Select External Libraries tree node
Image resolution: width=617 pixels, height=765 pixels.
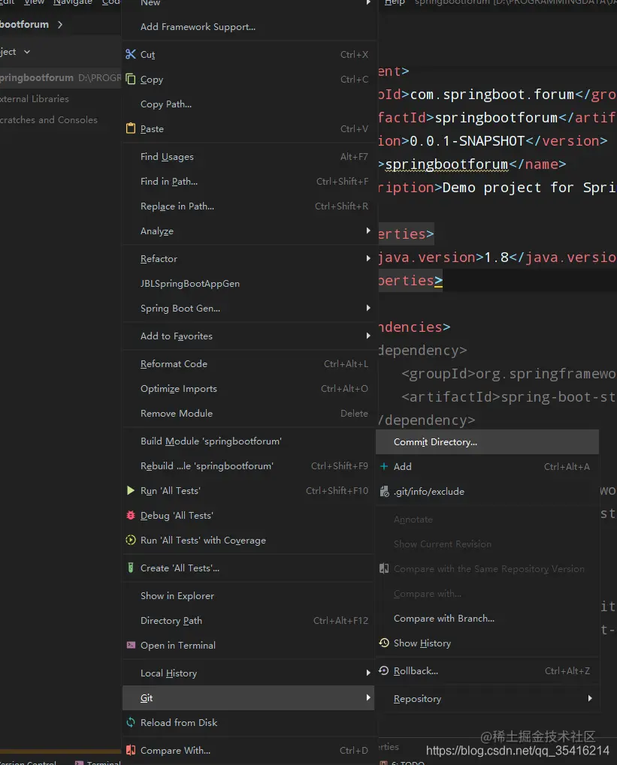(x=35, y=98)
